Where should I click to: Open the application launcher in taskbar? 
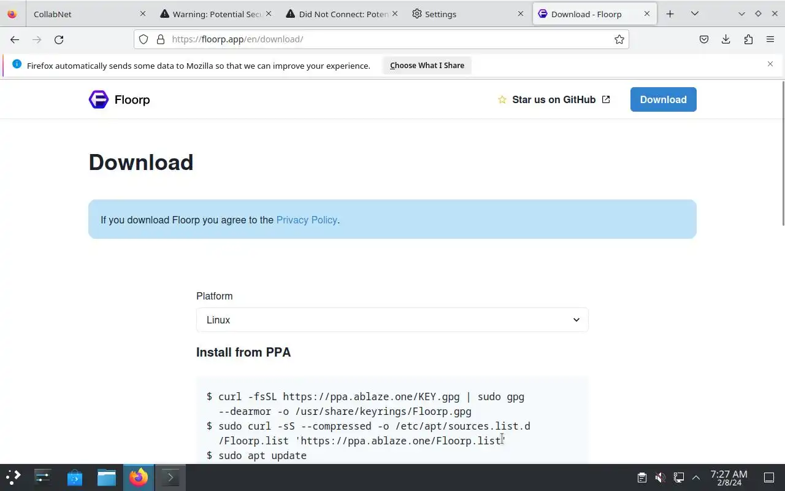pos(13,477)
